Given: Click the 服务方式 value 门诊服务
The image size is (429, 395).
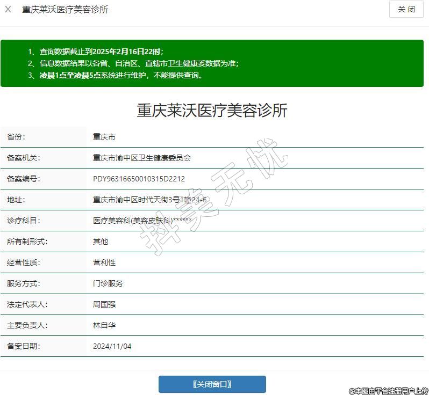Looking at the screenshot, I should click(108, 284).
